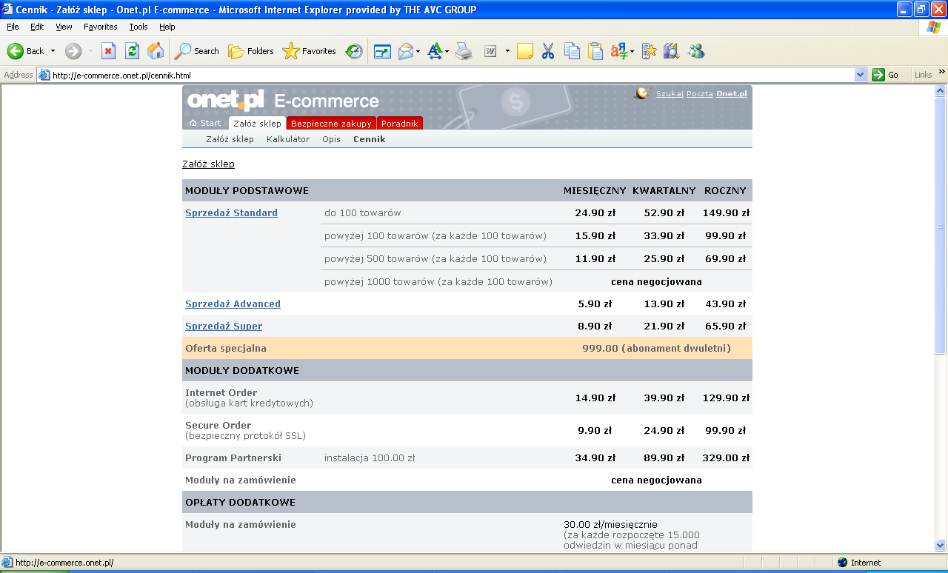Click the text Size icon
The width and height of the screenshot is (948, 573).
point(435,51)
